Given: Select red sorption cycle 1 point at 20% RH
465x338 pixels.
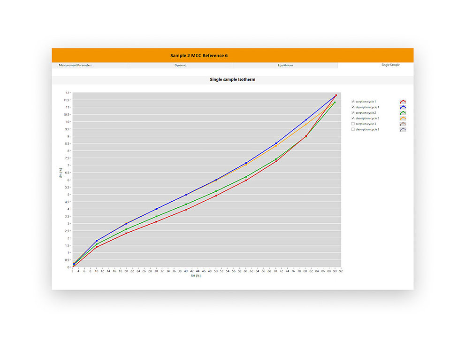Looking at the screenshot, I should click(126, 234).
